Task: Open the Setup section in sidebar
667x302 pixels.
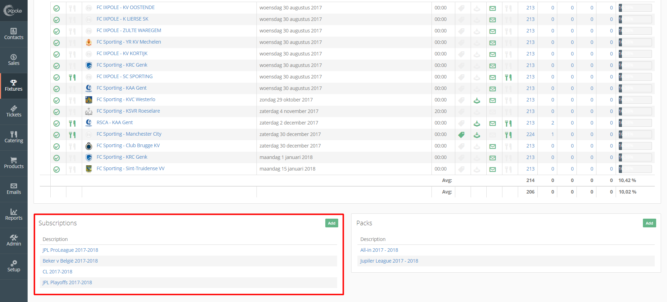Action: coord(14,266)
